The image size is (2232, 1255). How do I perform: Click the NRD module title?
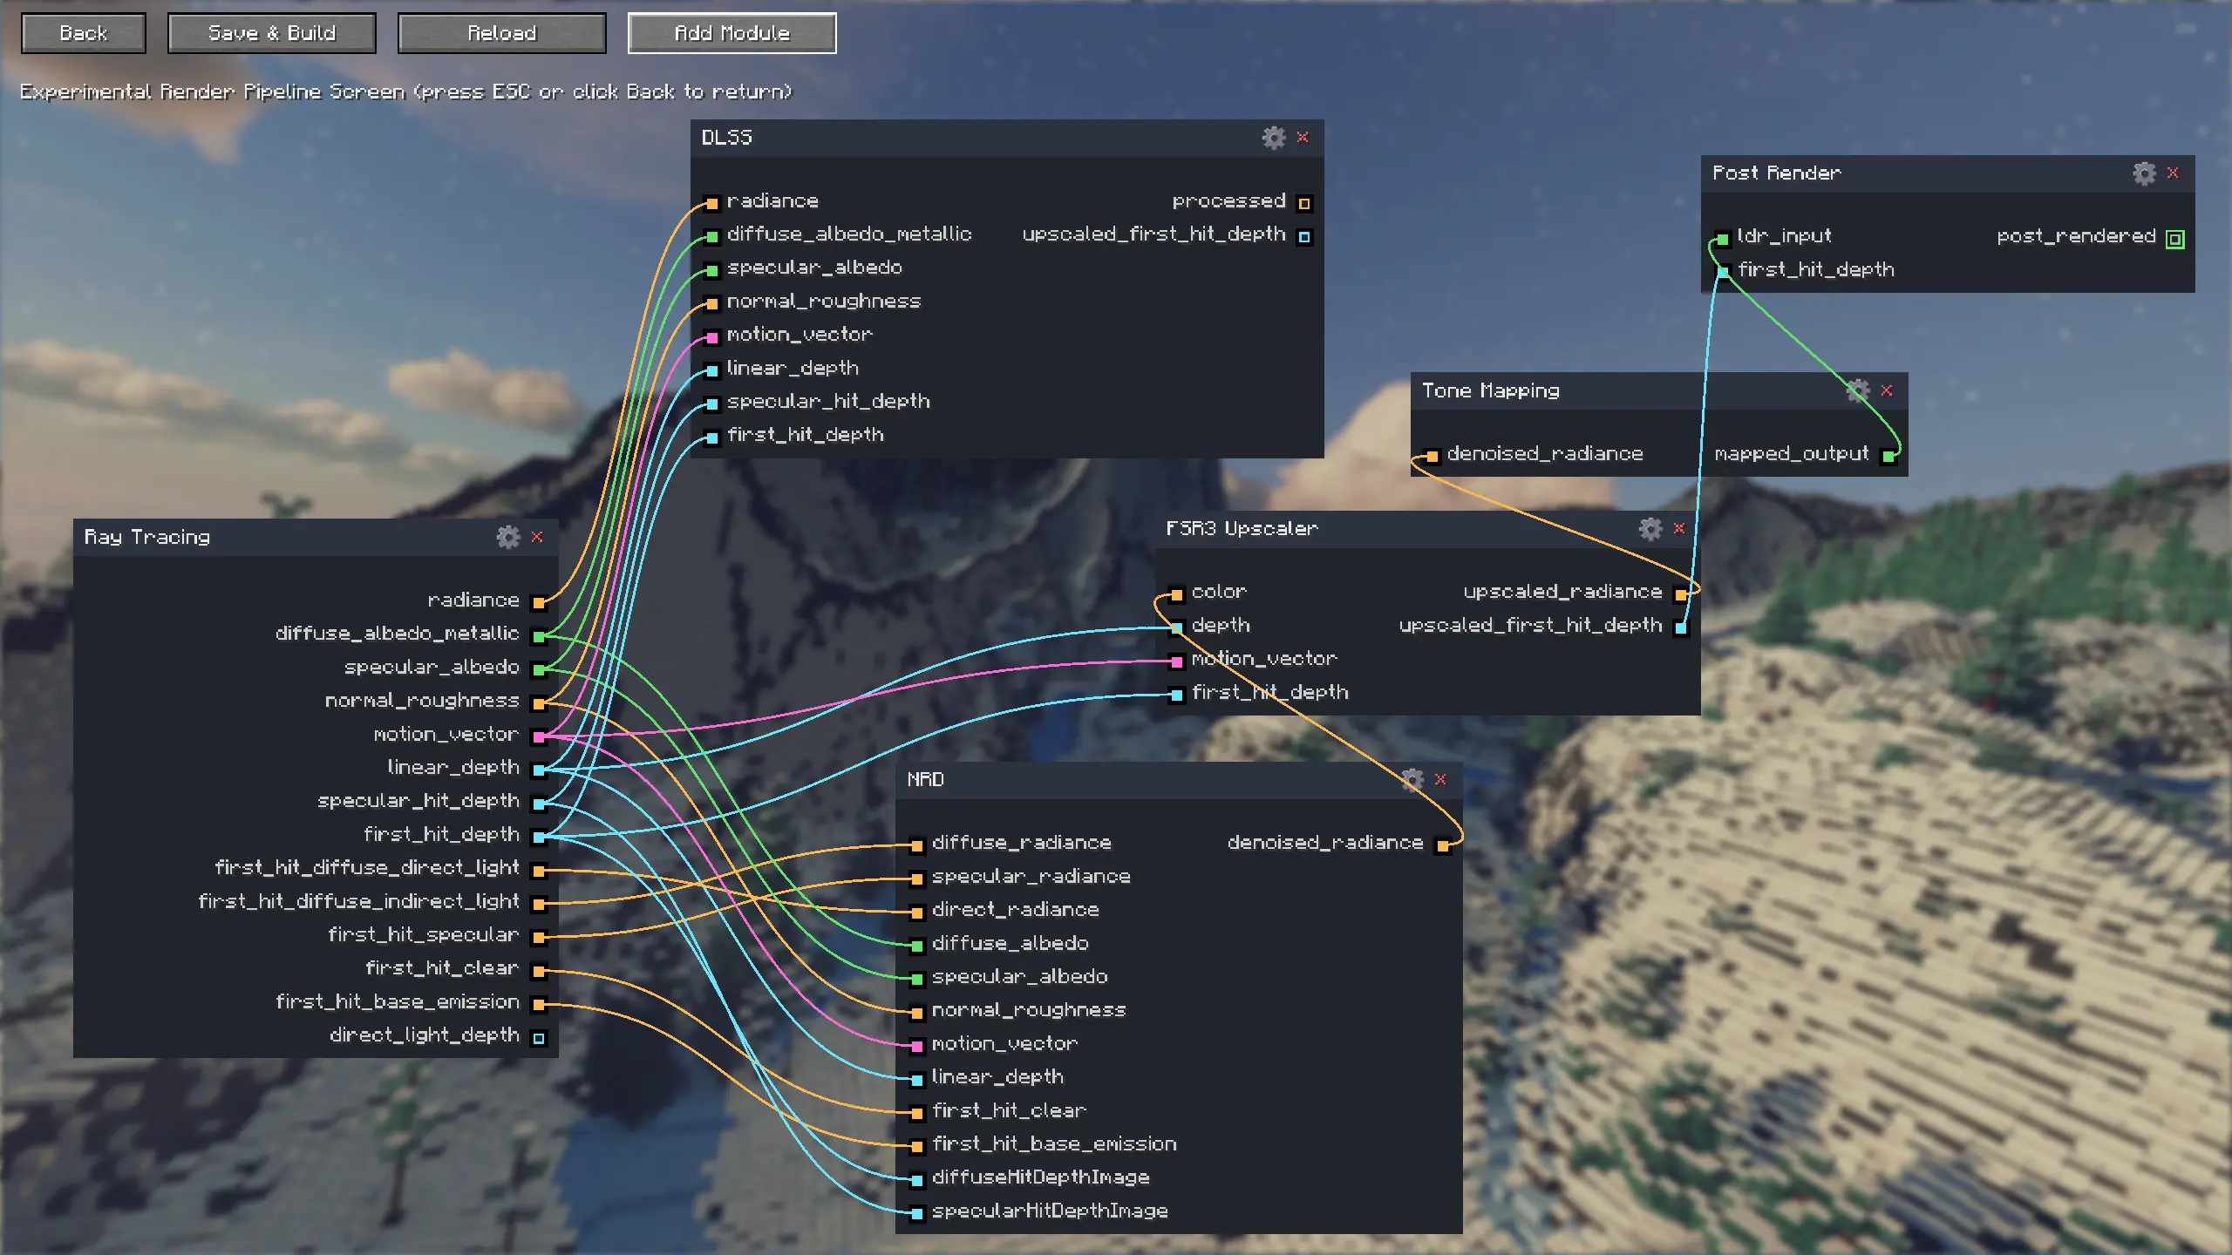tap(925, 779)
